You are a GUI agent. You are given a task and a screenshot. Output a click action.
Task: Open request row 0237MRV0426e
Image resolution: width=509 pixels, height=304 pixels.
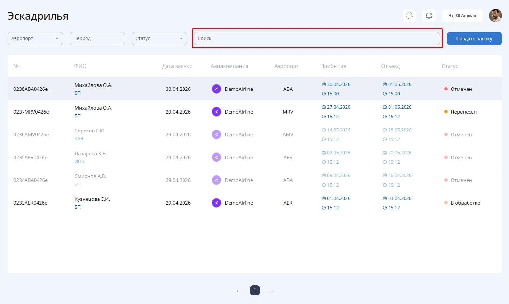tap(255, 112)
